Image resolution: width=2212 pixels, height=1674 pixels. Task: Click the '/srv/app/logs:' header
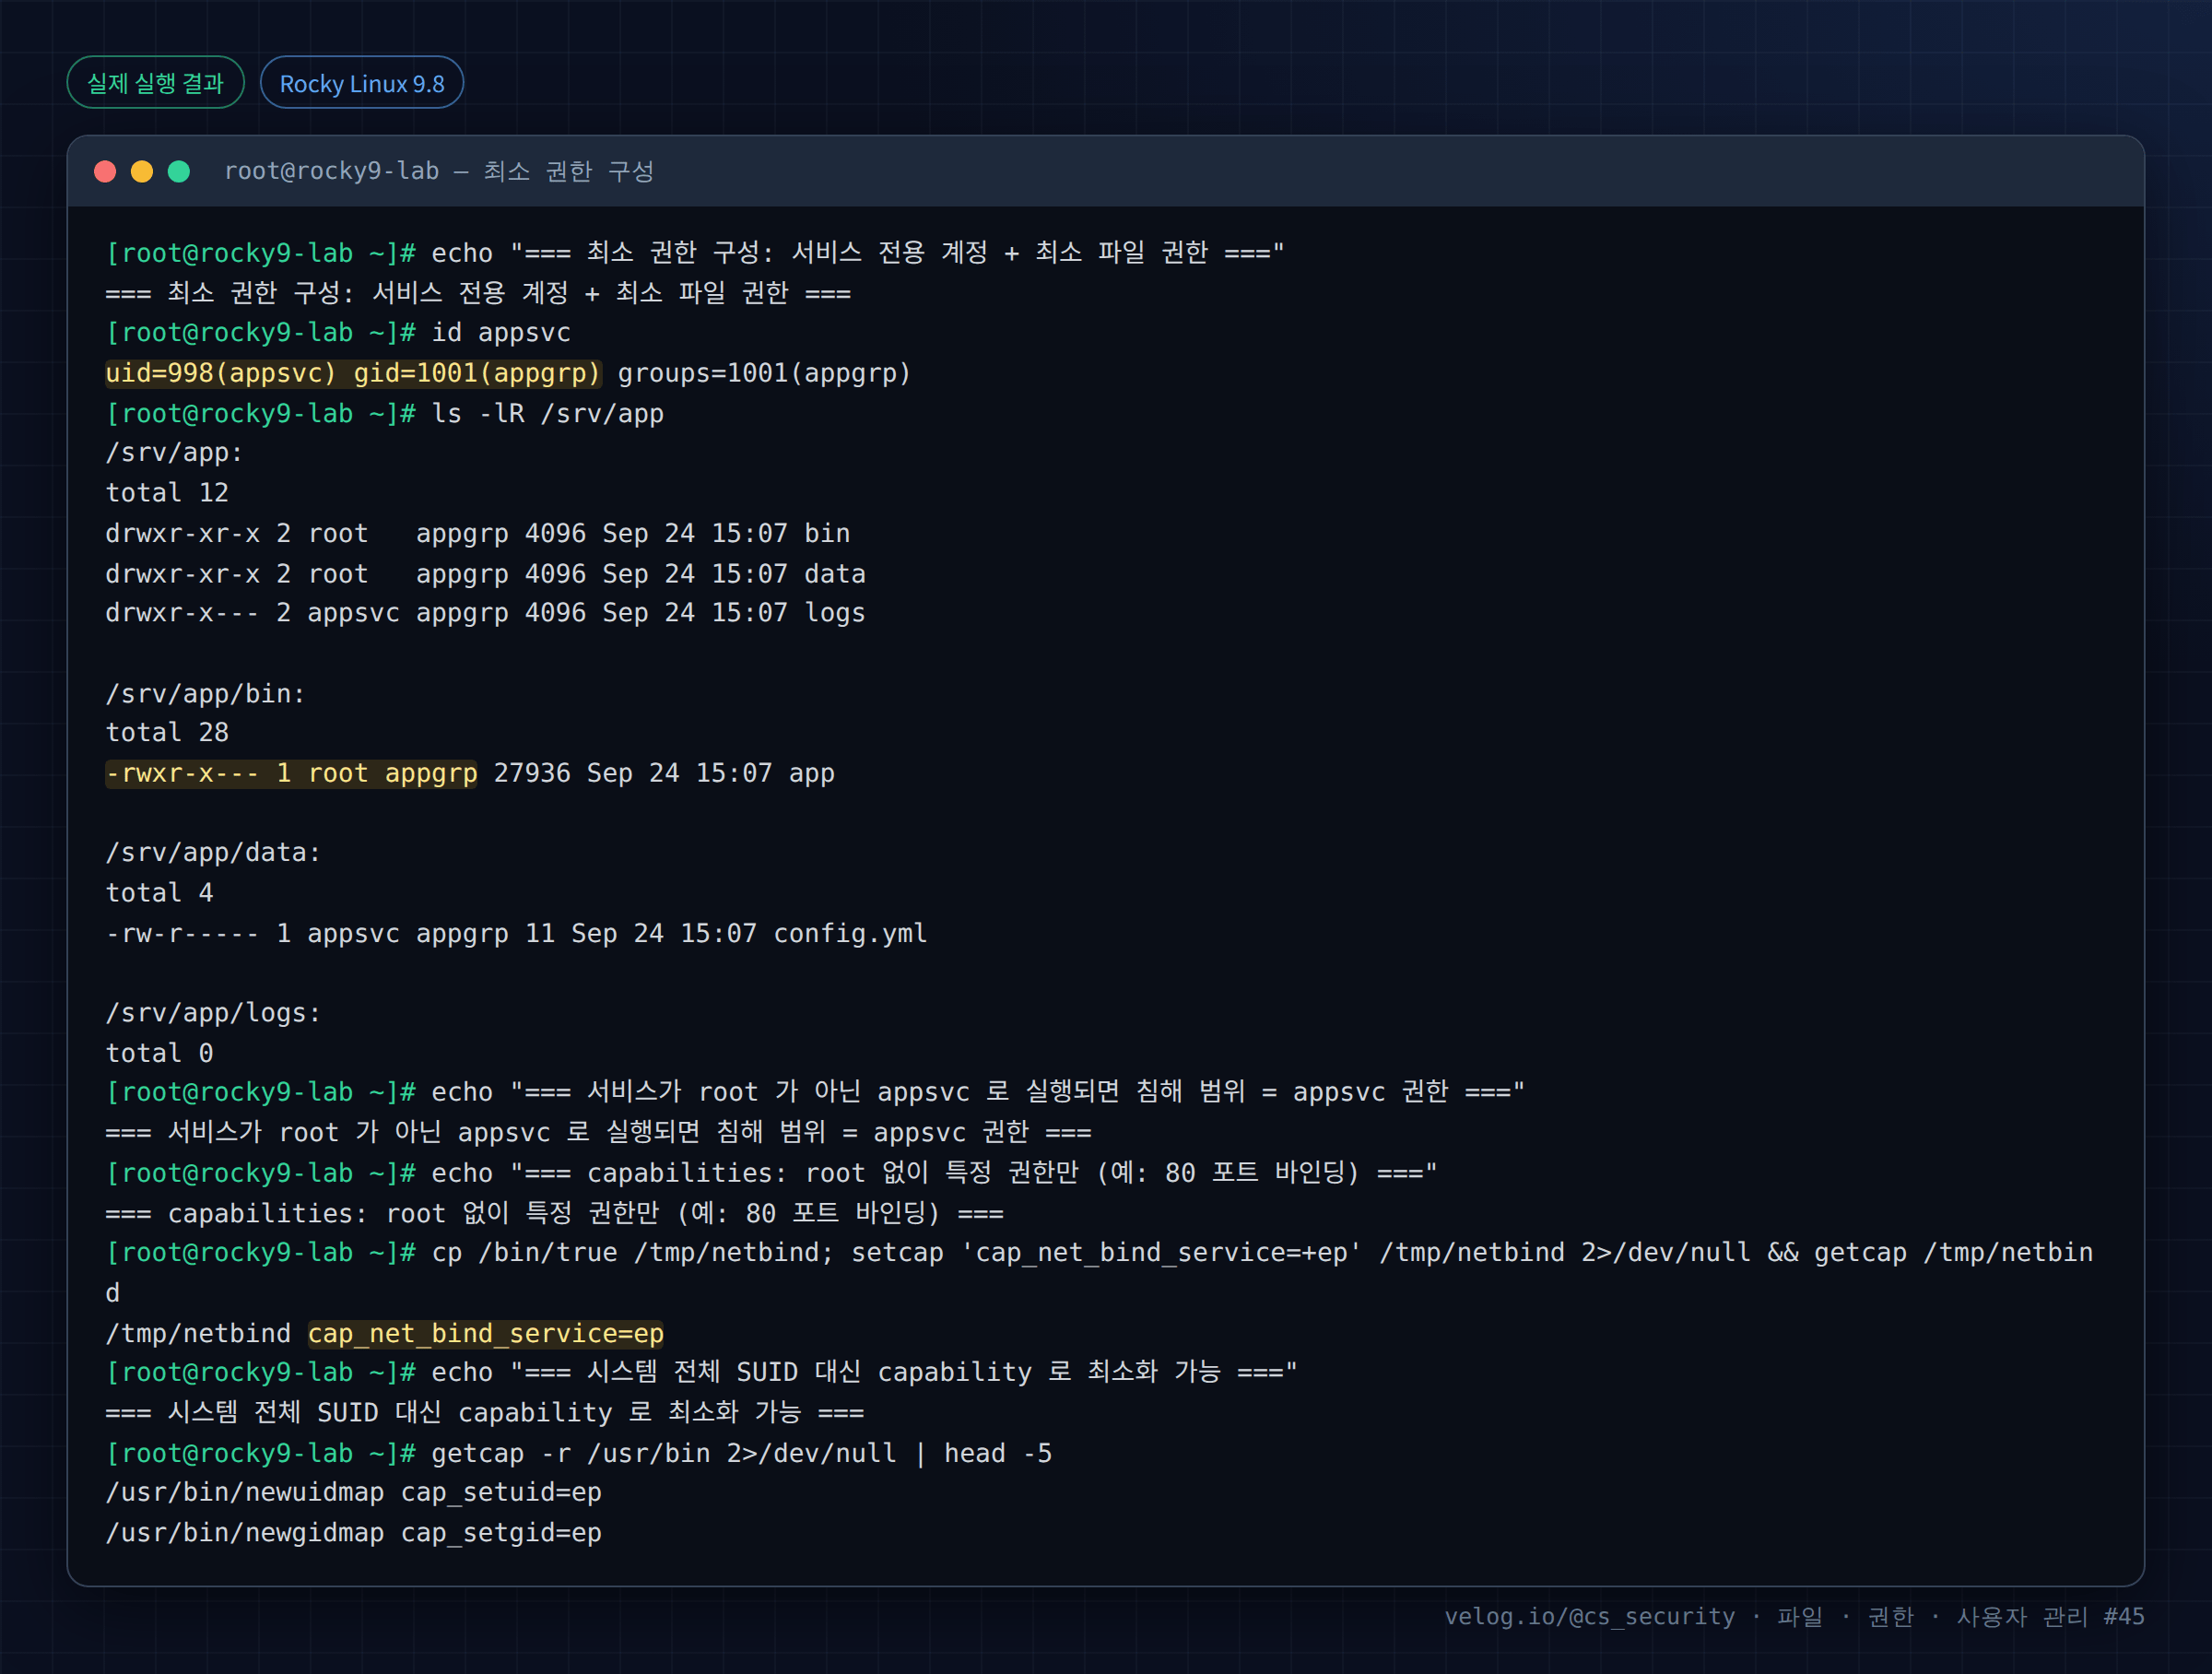tap(213, 1013)
